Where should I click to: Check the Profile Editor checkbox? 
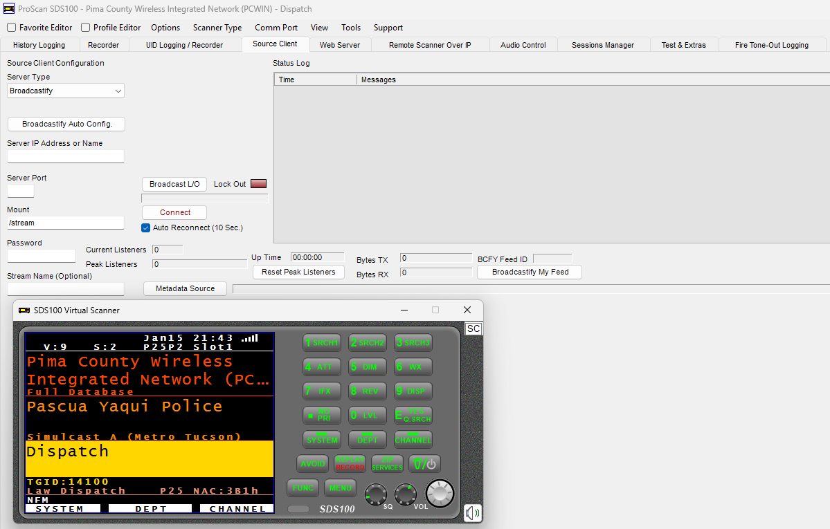[x=84, y=28]
